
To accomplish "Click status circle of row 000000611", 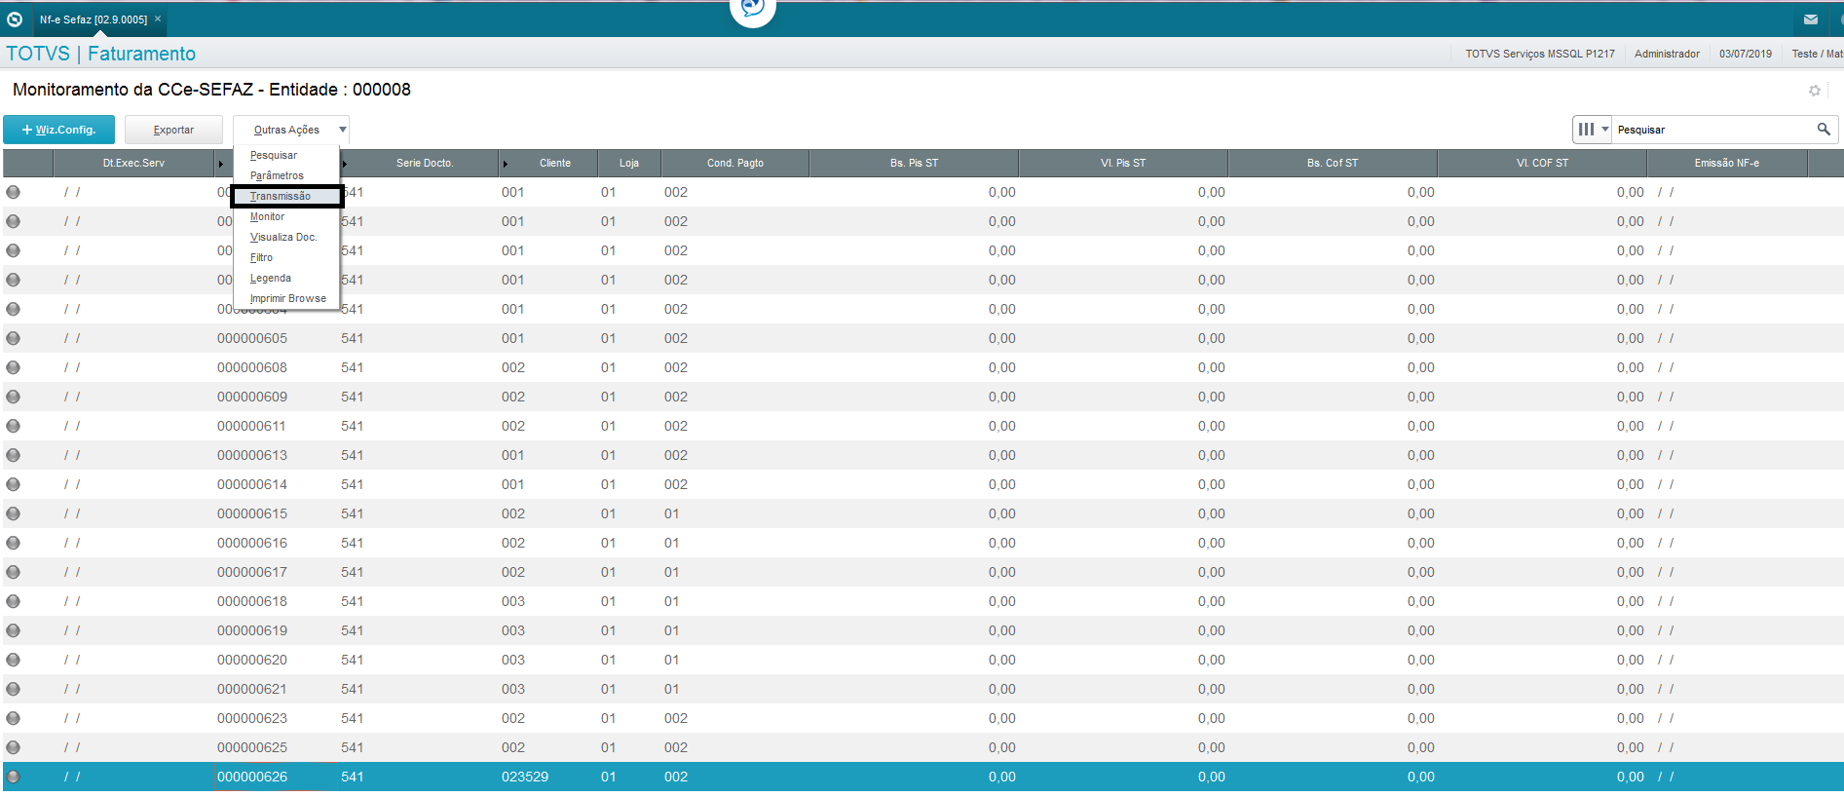I will [13, 426].
